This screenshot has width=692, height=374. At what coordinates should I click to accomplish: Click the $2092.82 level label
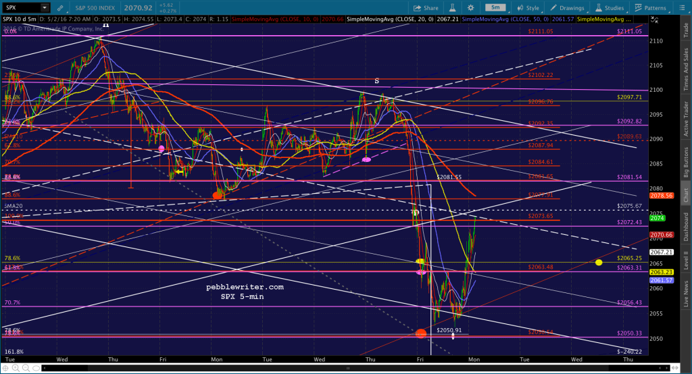pyautogui.click(x=629, y=122)
